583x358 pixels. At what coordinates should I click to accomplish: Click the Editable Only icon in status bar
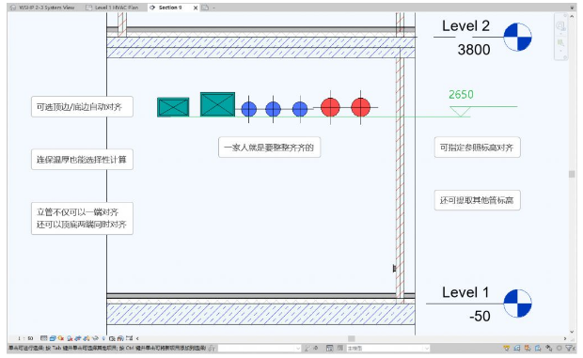307,348
